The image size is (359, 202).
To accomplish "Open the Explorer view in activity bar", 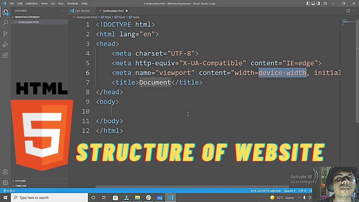I will coord(5,12).
